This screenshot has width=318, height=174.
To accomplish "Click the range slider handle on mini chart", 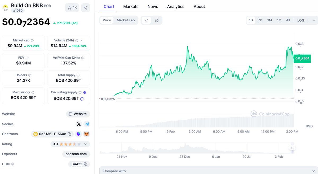I will coord(292,148).
